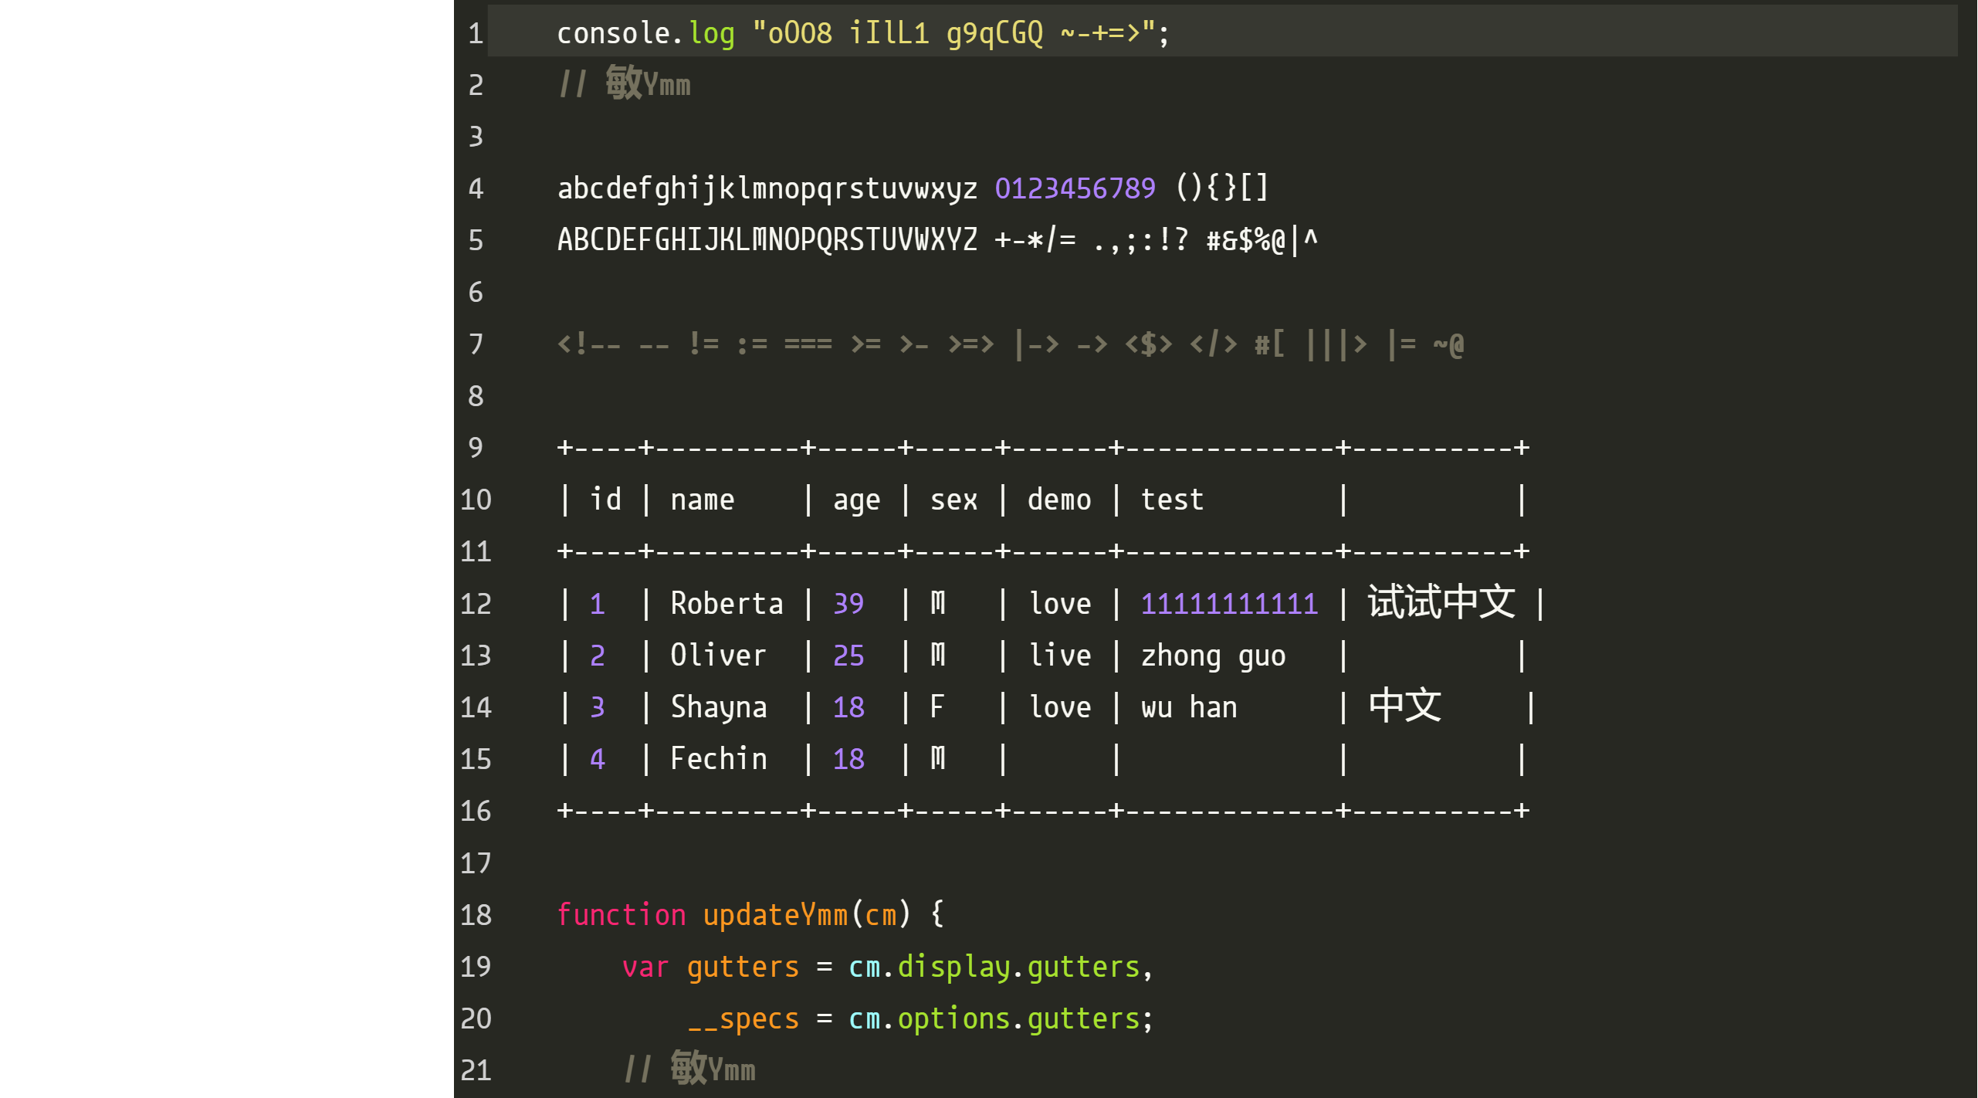Click the 'wu han' cell
The height and width of the screenshot is (1098, 1978).
pyautogui.click(x=1189, y=707)
